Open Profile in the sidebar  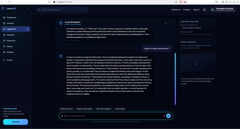click(15, 60)
